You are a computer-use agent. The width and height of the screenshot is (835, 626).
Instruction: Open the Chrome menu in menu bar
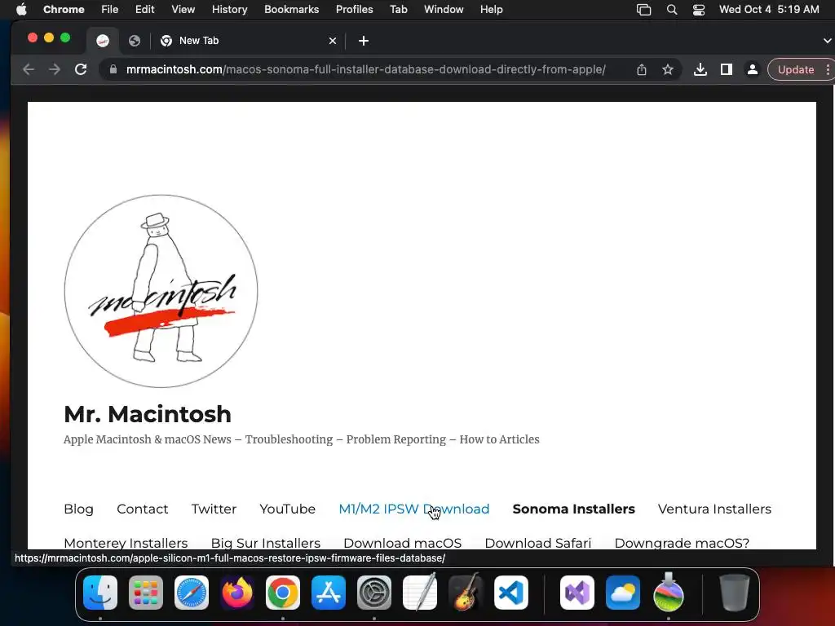64,9
